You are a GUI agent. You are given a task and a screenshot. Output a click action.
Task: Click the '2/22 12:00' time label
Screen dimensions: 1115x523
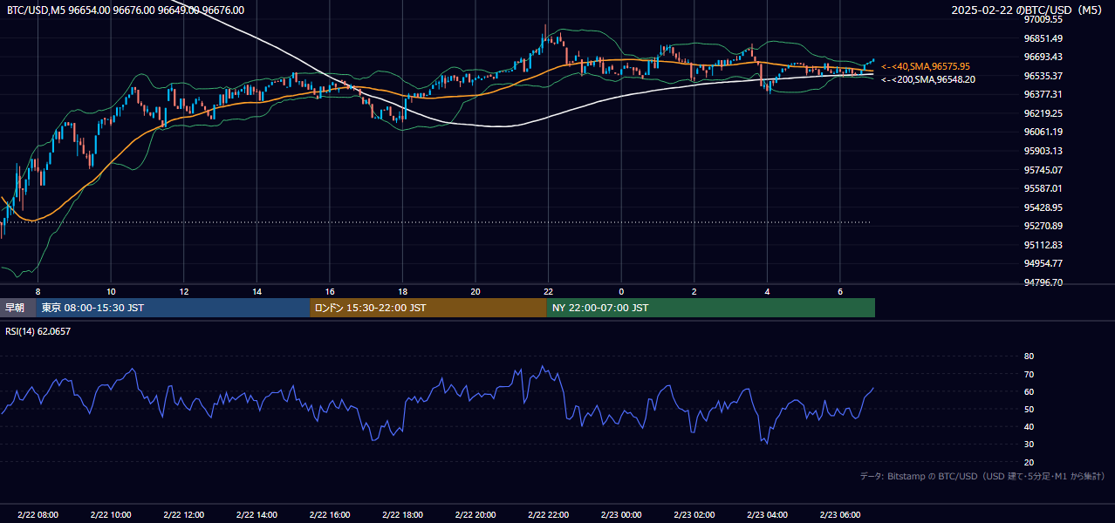pos(184,515)
